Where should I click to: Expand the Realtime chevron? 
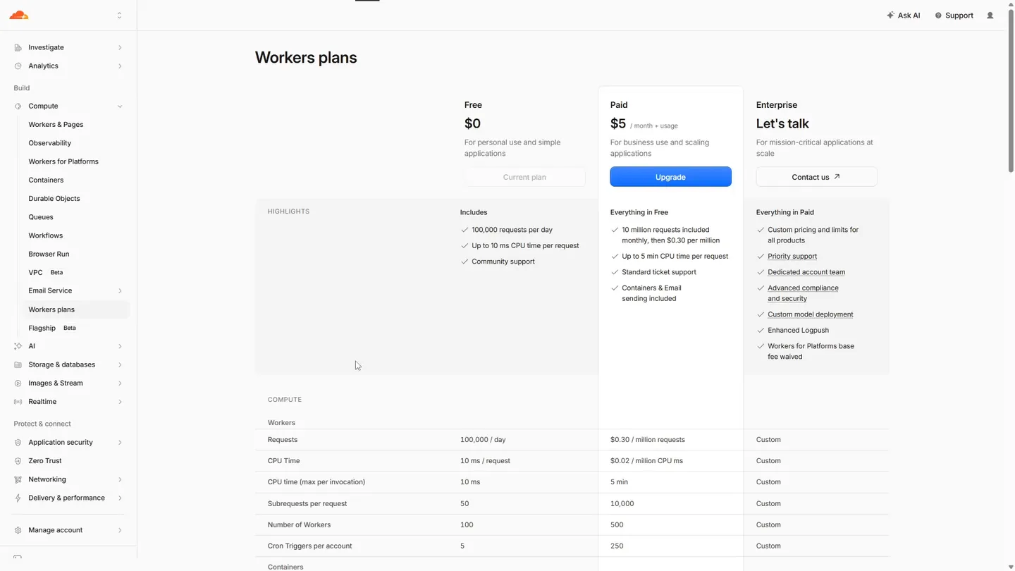pos(120,402)
